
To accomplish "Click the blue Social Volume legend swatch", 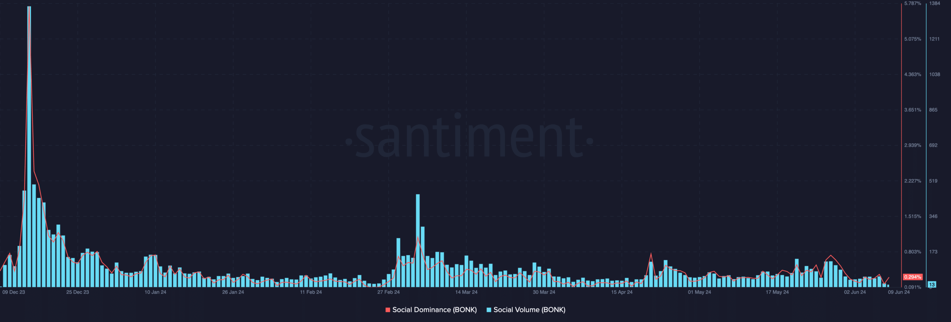I will 489,310.
